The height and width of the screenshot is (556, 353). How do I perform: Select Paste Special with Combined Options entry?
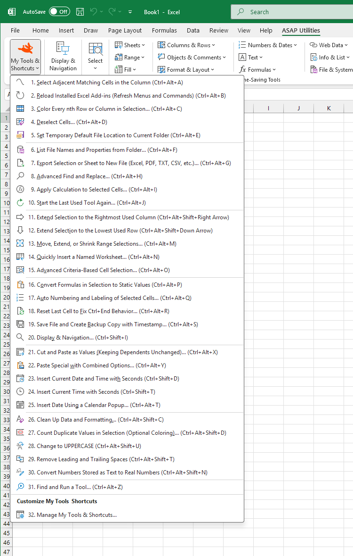tap(127, 365)
